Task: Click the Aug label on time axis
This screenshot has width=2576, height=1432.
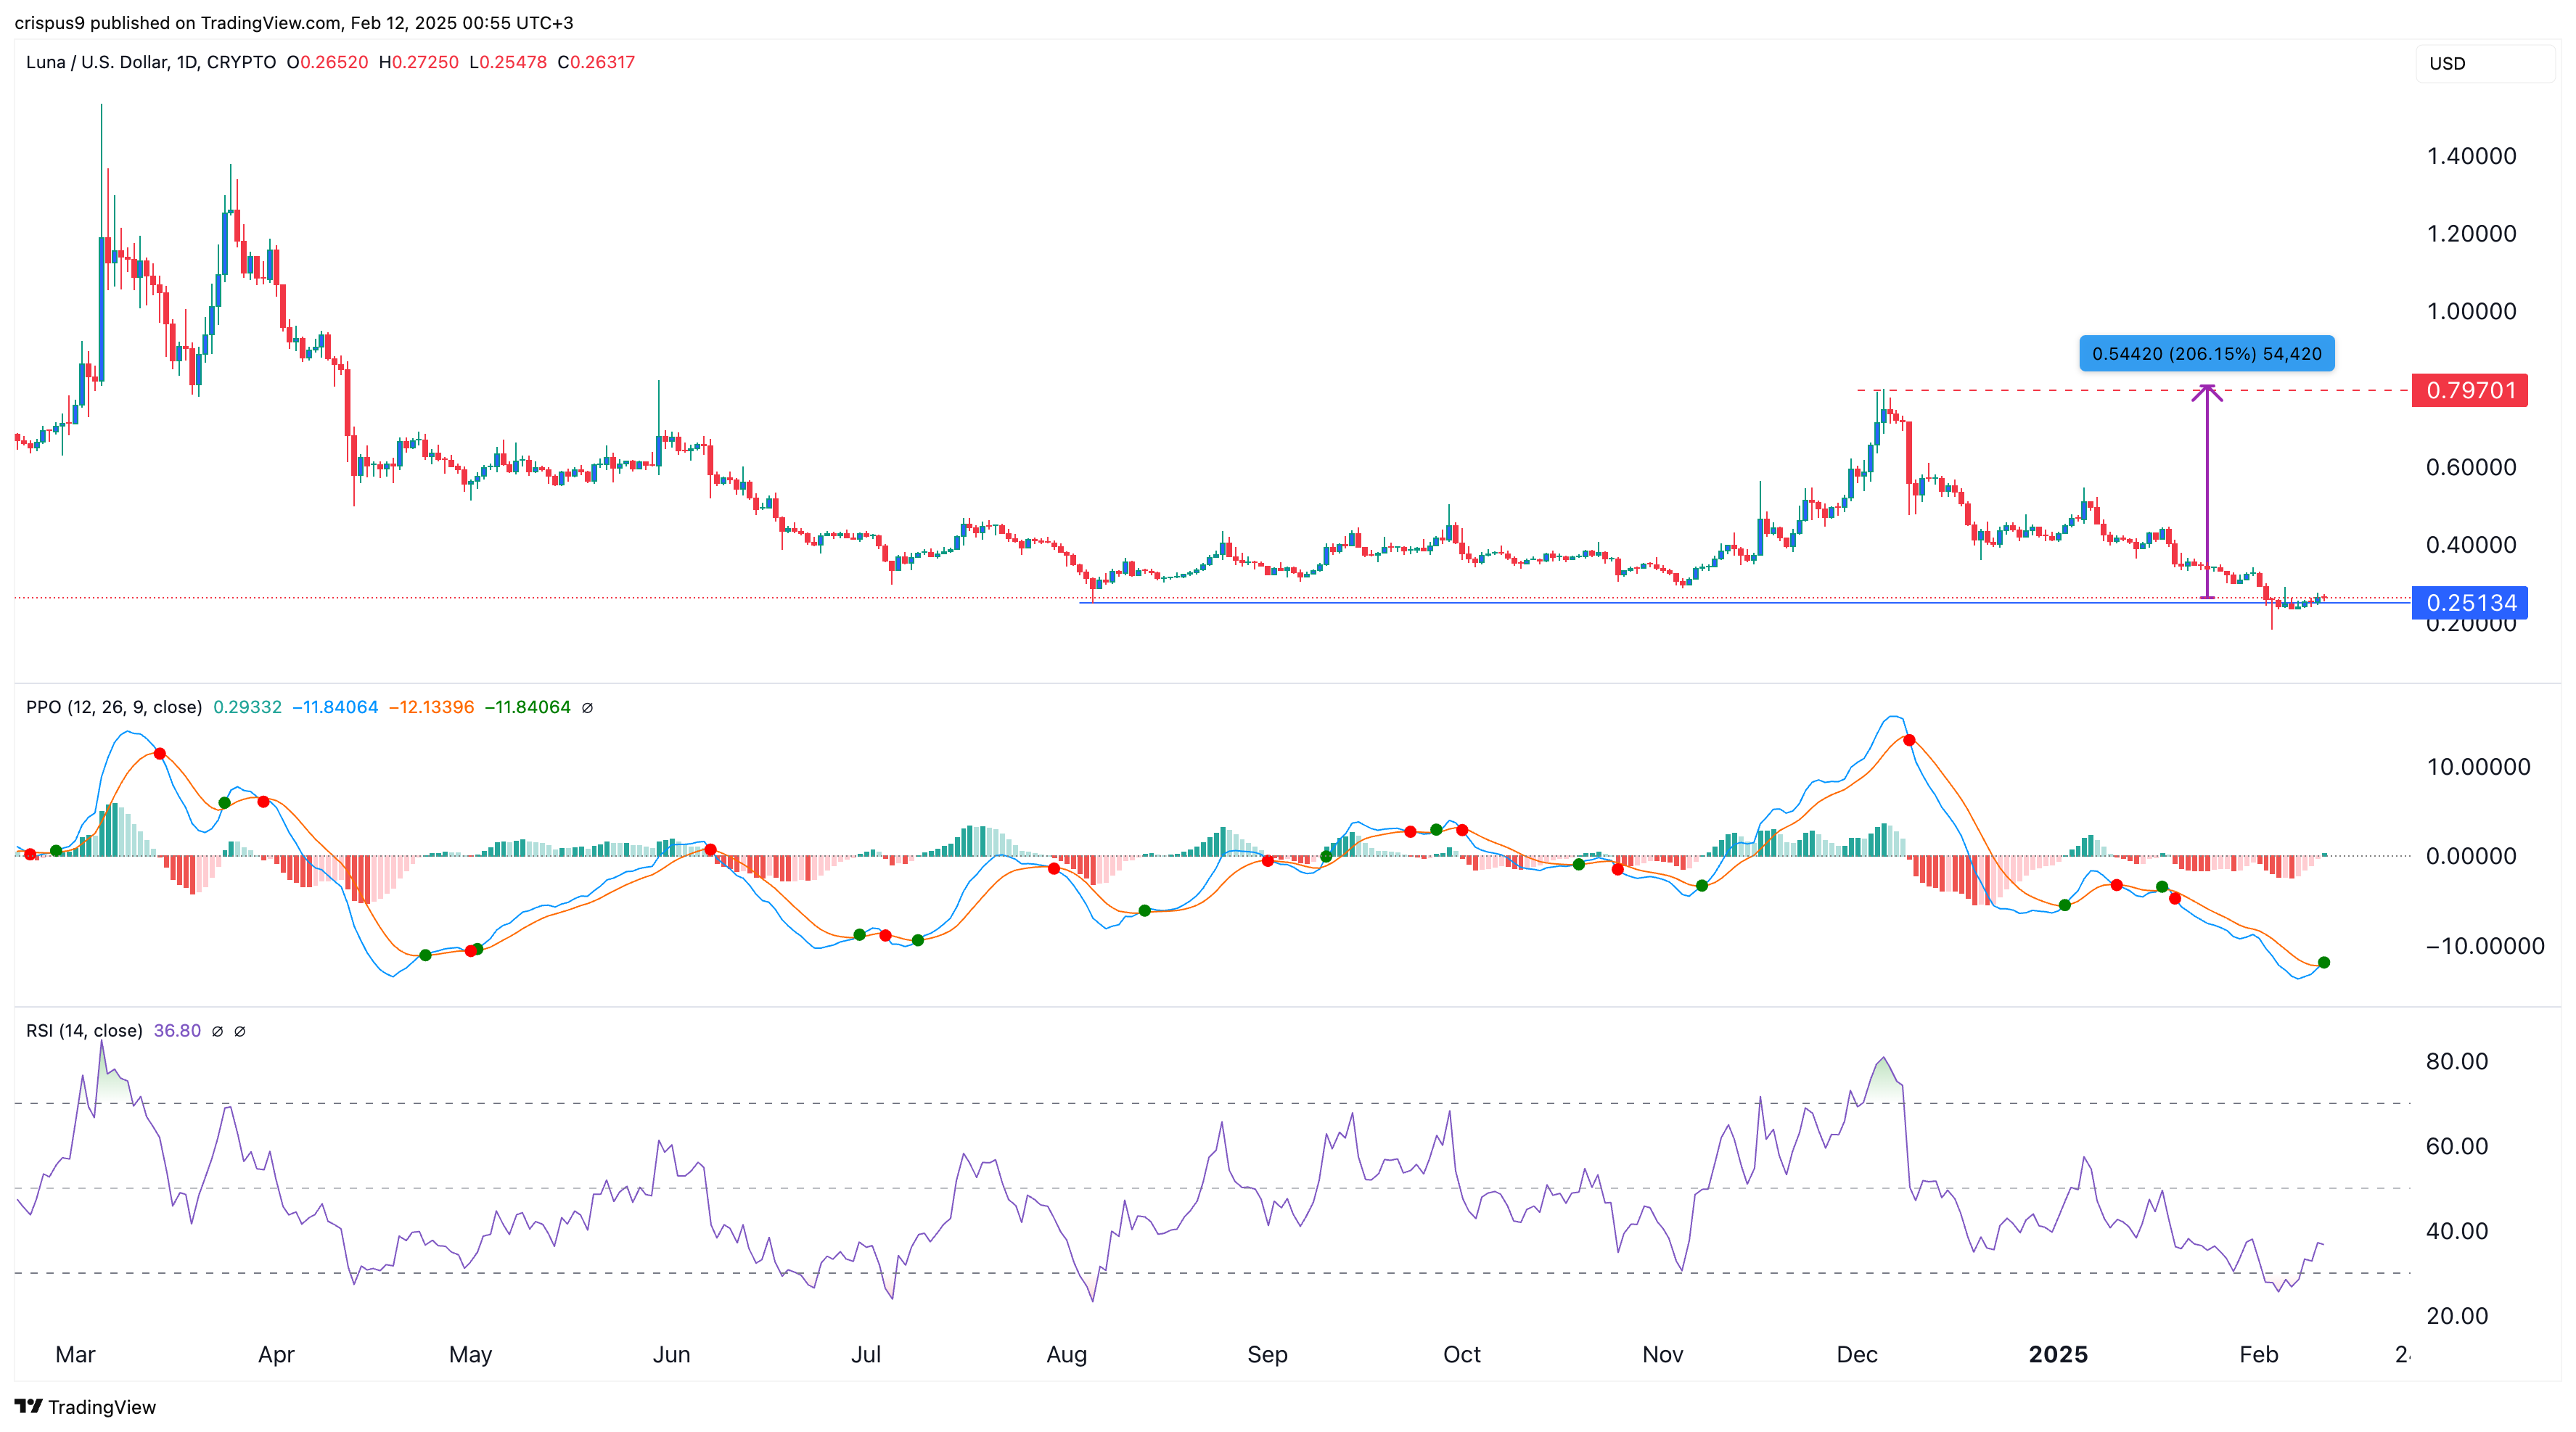Action: [1066, 1355]
